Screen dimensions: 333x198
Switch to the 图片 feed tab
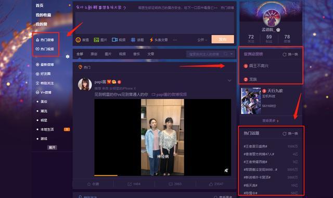tap(108, 54)
